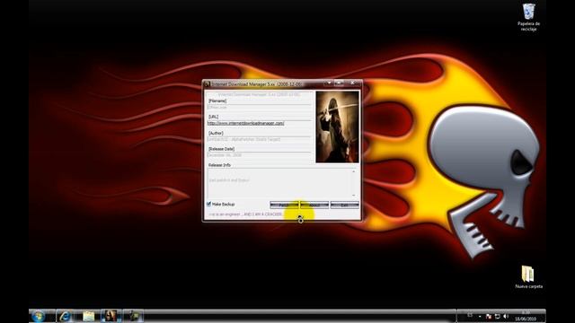Click inside the Release Info text box
The width and height of the screenshot is (575, 323).
[x=281, y=183]
